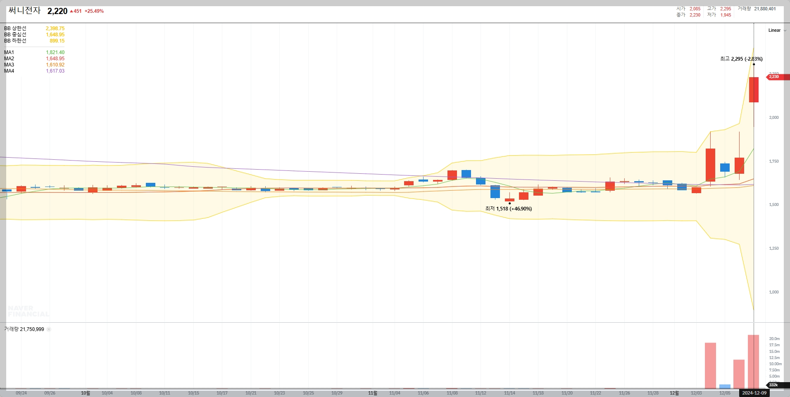The width and height of the screenshot is (790, 397).
Task: Click the 12/03 large red candlestick
Action: [x=710, y=165]
